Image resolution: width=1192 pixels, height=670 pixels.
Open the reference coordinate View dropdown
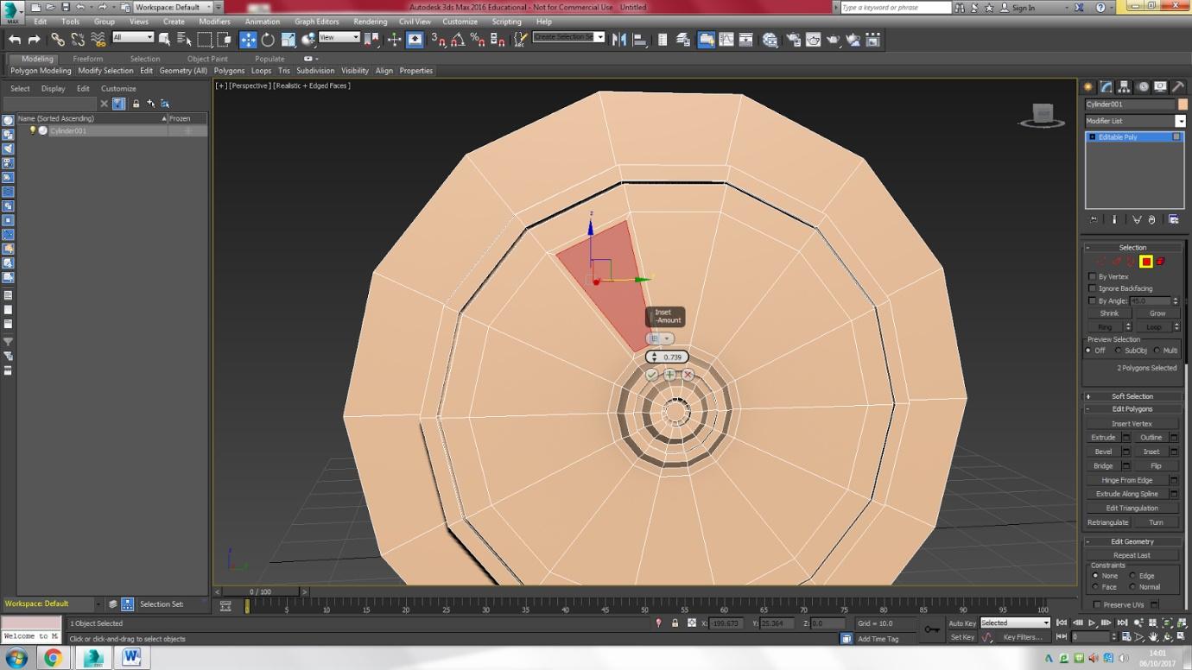[339, 37]
